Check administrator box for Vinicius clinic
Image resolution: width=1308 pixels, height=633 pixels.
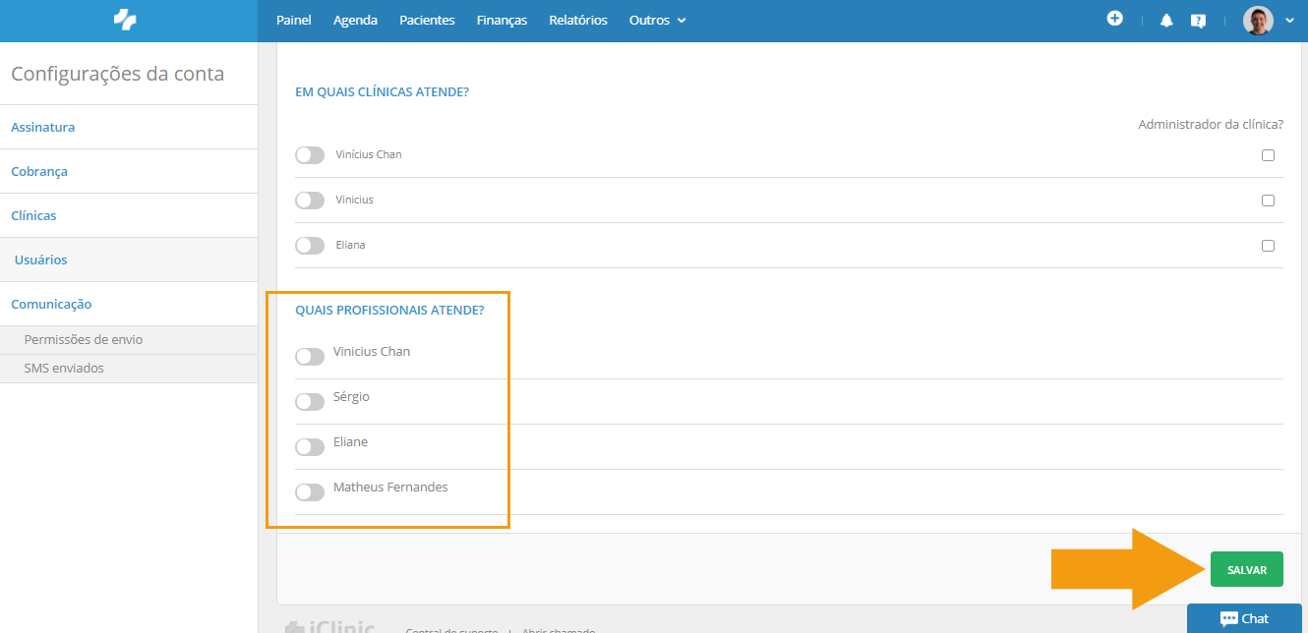(x=1268, y=201)
